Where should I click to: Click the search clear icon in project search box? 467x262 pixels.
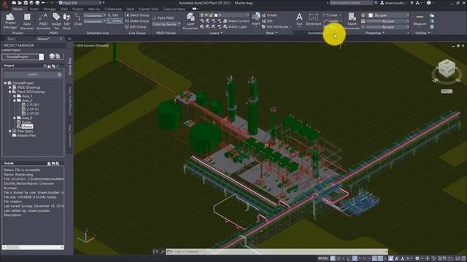click(x=60, y=74)
